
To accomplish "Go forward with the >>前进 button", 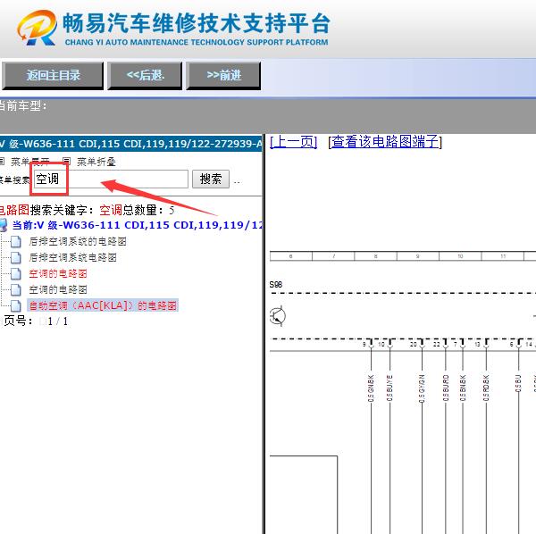I will coord(223,76).
